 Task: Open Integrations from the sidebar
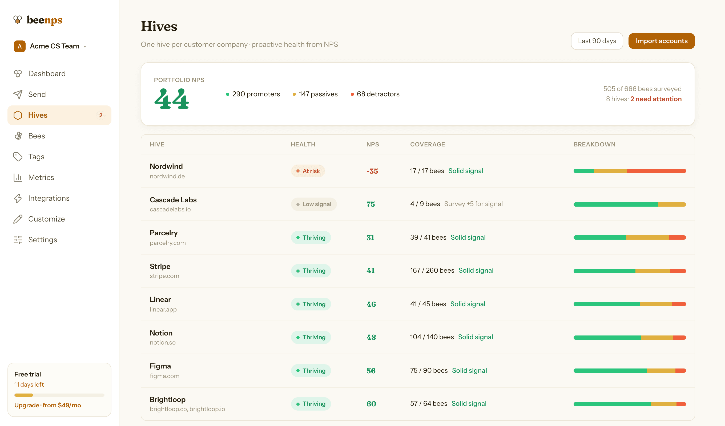point(59,198)
